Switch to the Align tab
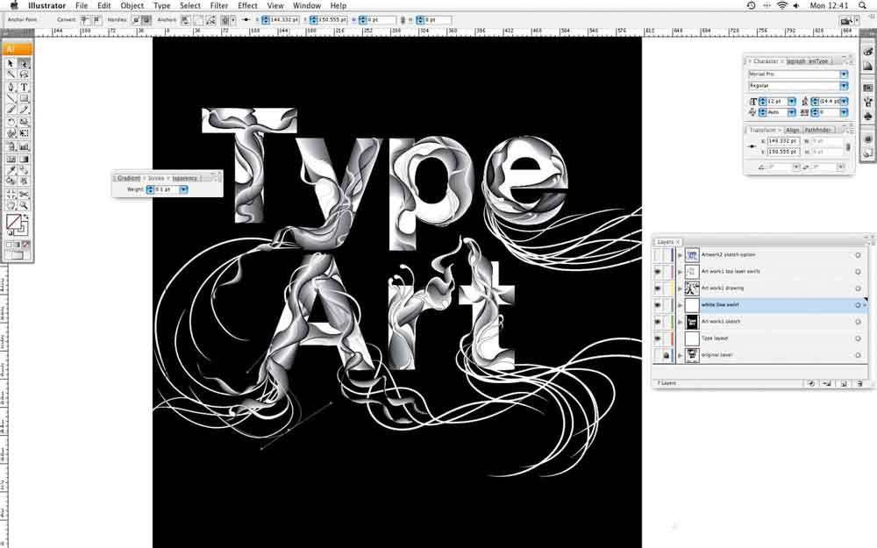 [793, 130]
